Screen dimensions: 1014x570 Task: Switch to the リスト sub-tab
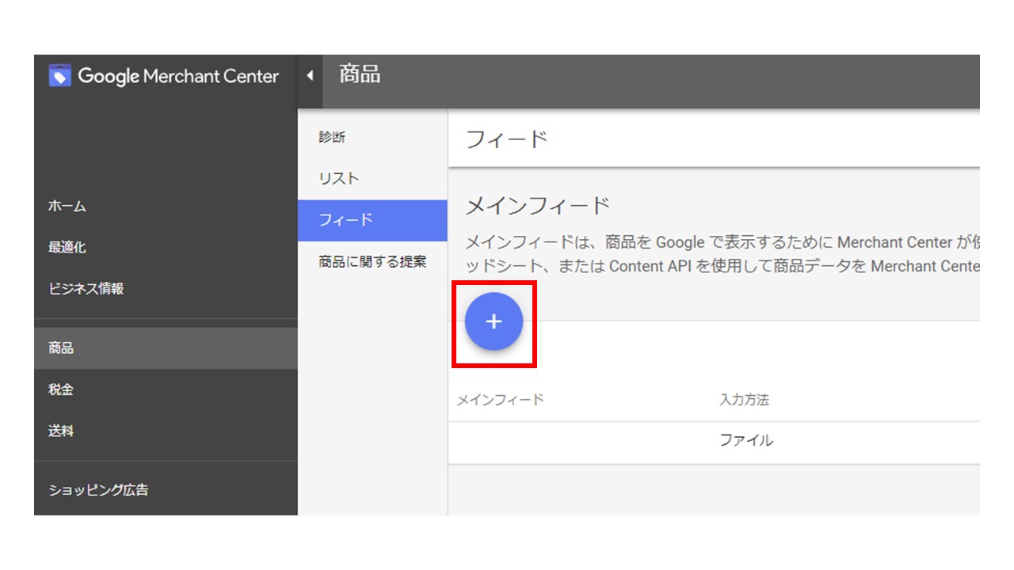point(339,178)
